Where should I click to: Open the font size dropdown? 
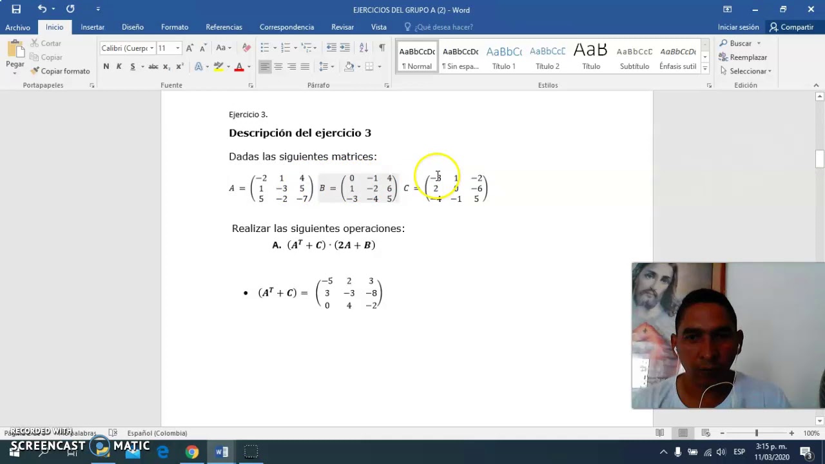pos(177,48)
